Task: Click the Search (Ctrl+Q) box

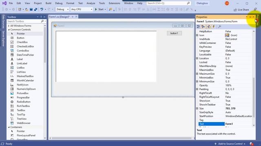Action: 168,3
